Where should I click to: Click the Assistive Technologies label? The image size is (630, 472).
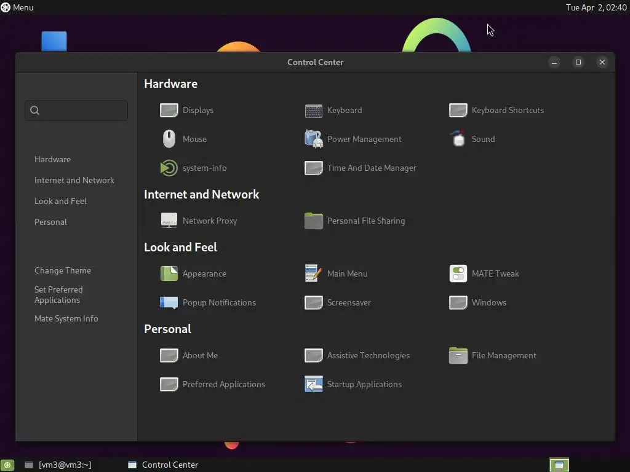pyautogui.click(x=369, y=356)
